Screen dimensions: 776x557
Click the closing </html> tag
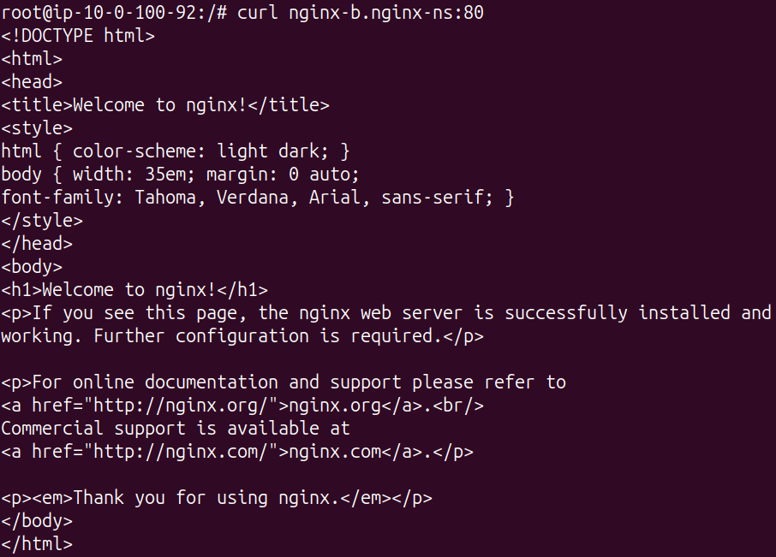(37, 544)
